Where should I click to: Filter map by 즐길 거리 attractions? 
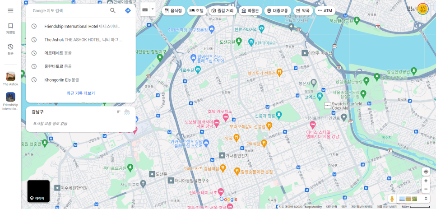[223, 11]
